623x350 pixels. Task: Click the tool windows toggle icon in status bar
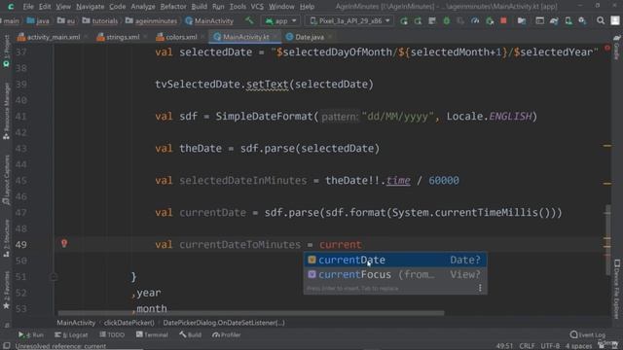tap(7, 346)
